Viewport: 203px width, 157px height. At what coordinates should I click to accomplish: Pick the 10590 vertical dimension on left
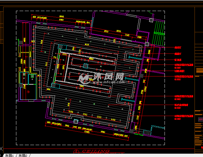[21, 61]
